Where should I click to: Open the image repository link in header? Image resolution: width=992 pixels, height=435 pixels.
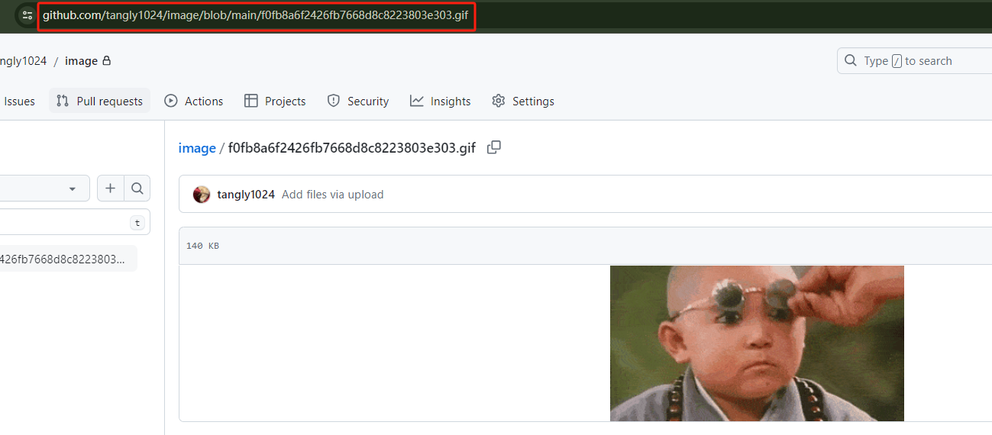click(81, 61)
